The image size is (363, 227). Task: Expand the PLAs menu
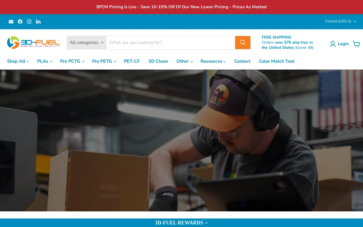point(45,61)
